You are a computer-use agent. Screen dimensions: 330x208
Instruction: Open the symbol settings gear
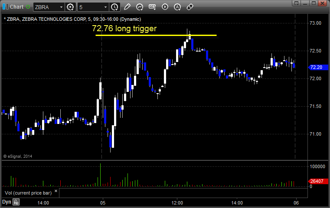70,7
